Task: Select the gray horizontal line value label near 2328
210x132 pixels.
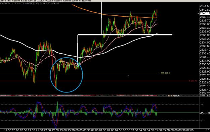Action: [x=166, y=73]
